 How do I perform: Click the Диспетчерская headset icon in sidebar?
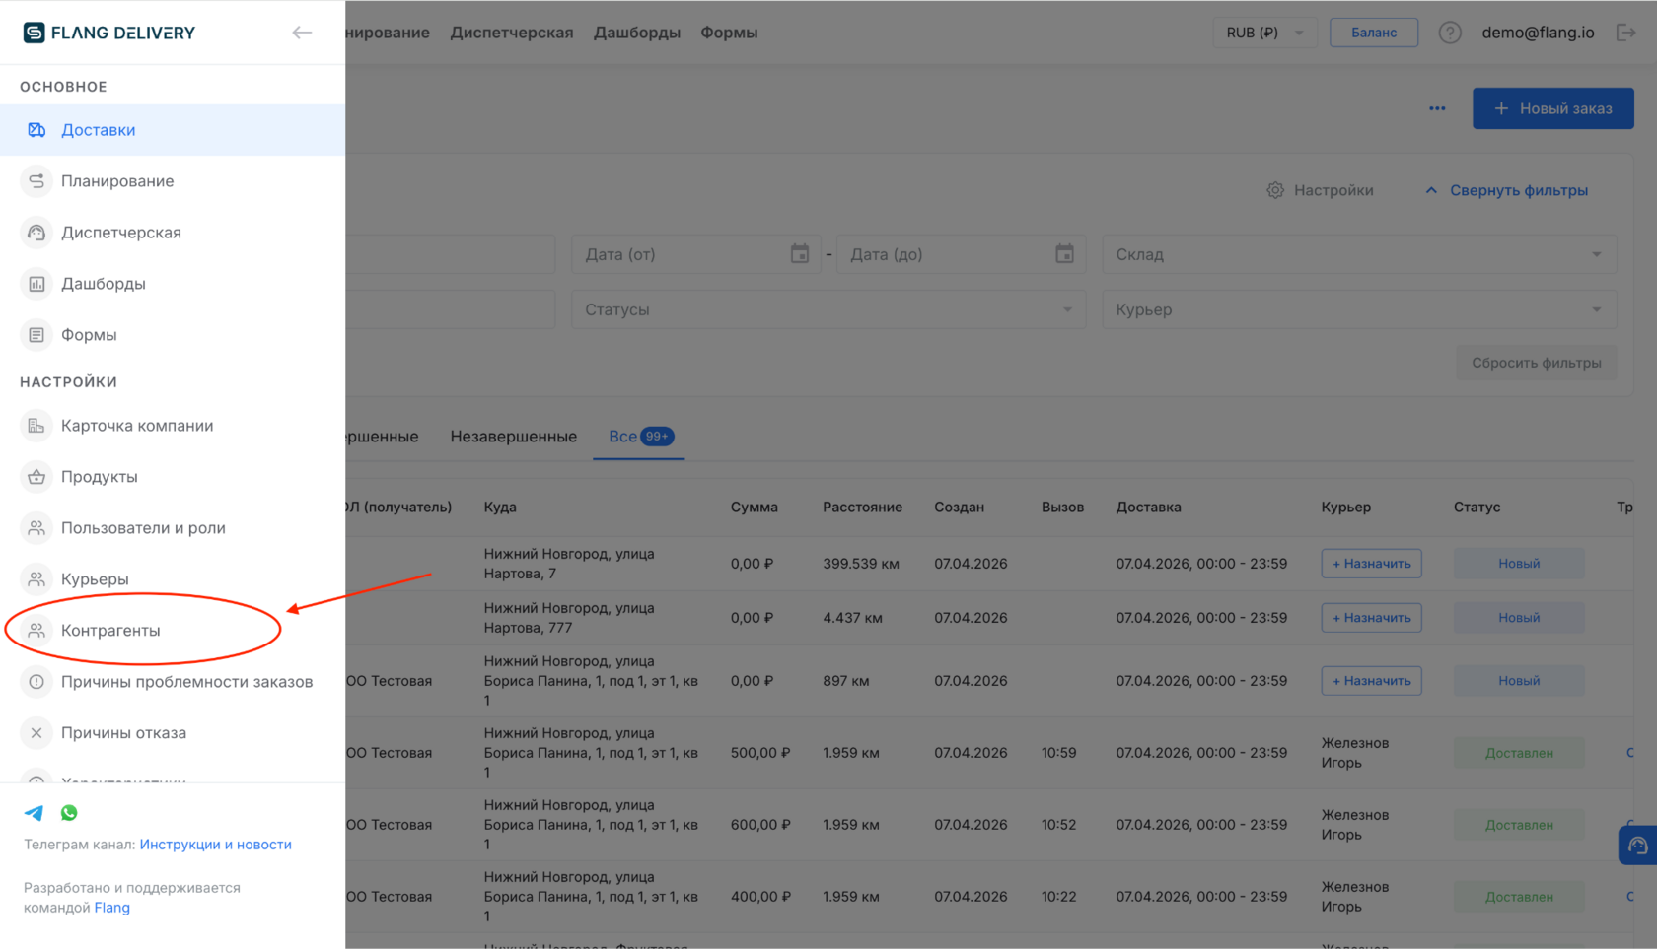[x=36, y=233]
